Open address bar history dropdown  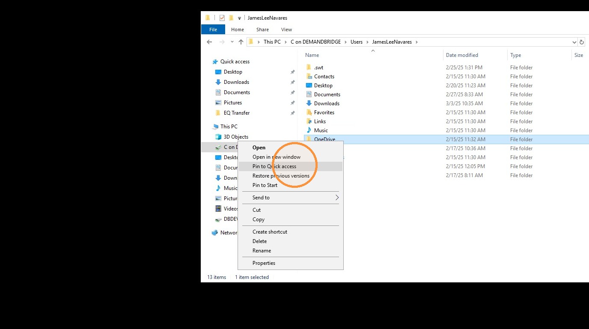coord(574,42)
